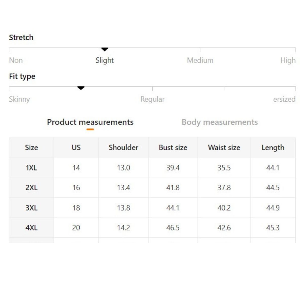Select the 4XL size row

coord(31,228)
